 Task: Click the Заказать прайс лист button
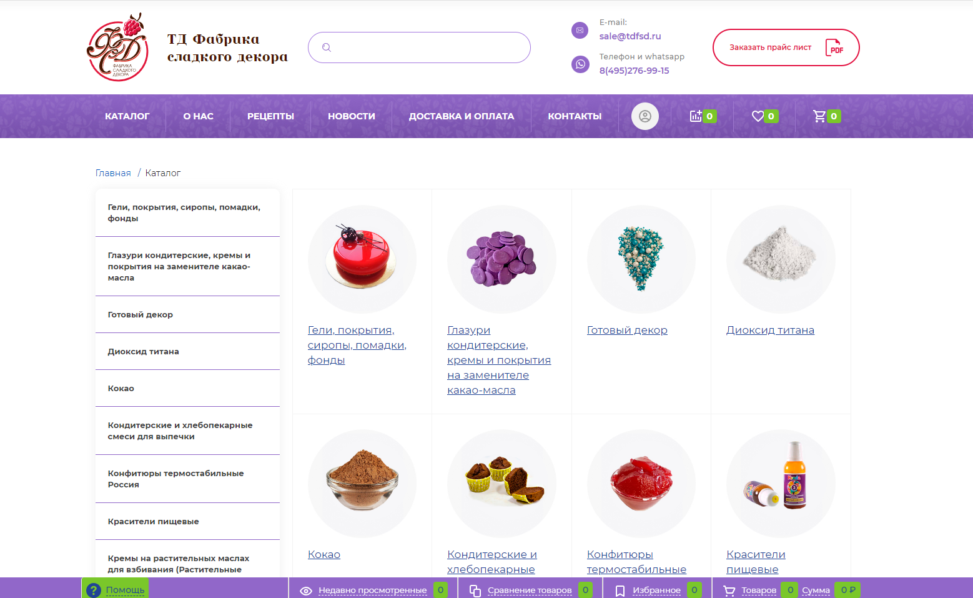(x=786, y=47)
